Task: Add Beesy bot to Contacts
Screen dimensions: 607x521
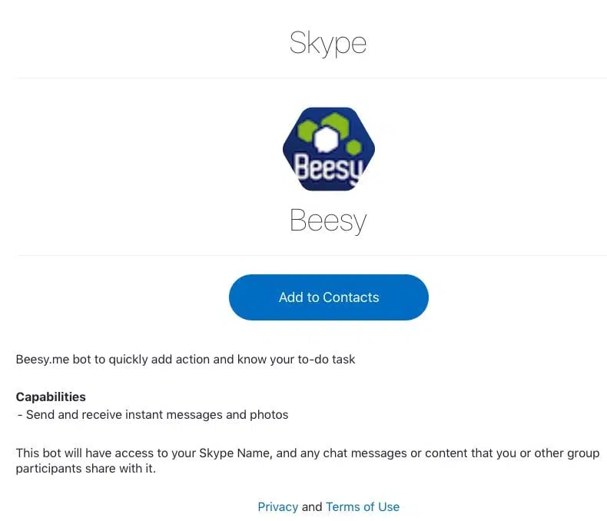Action: point(329,297)
